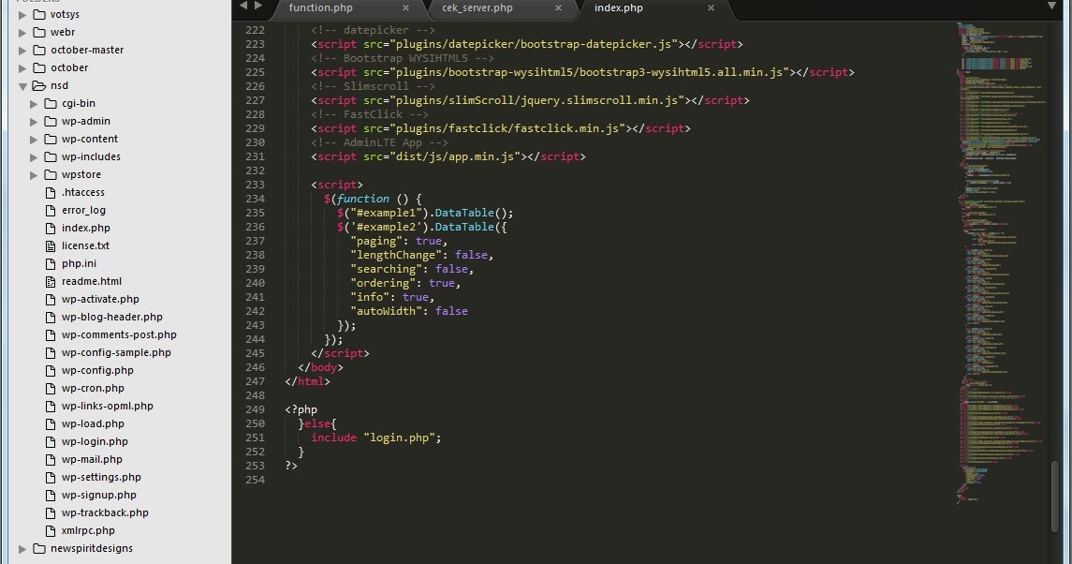Expand the votsys folder
This screenshot has height=564, width=1072.
tap(21, 14)
